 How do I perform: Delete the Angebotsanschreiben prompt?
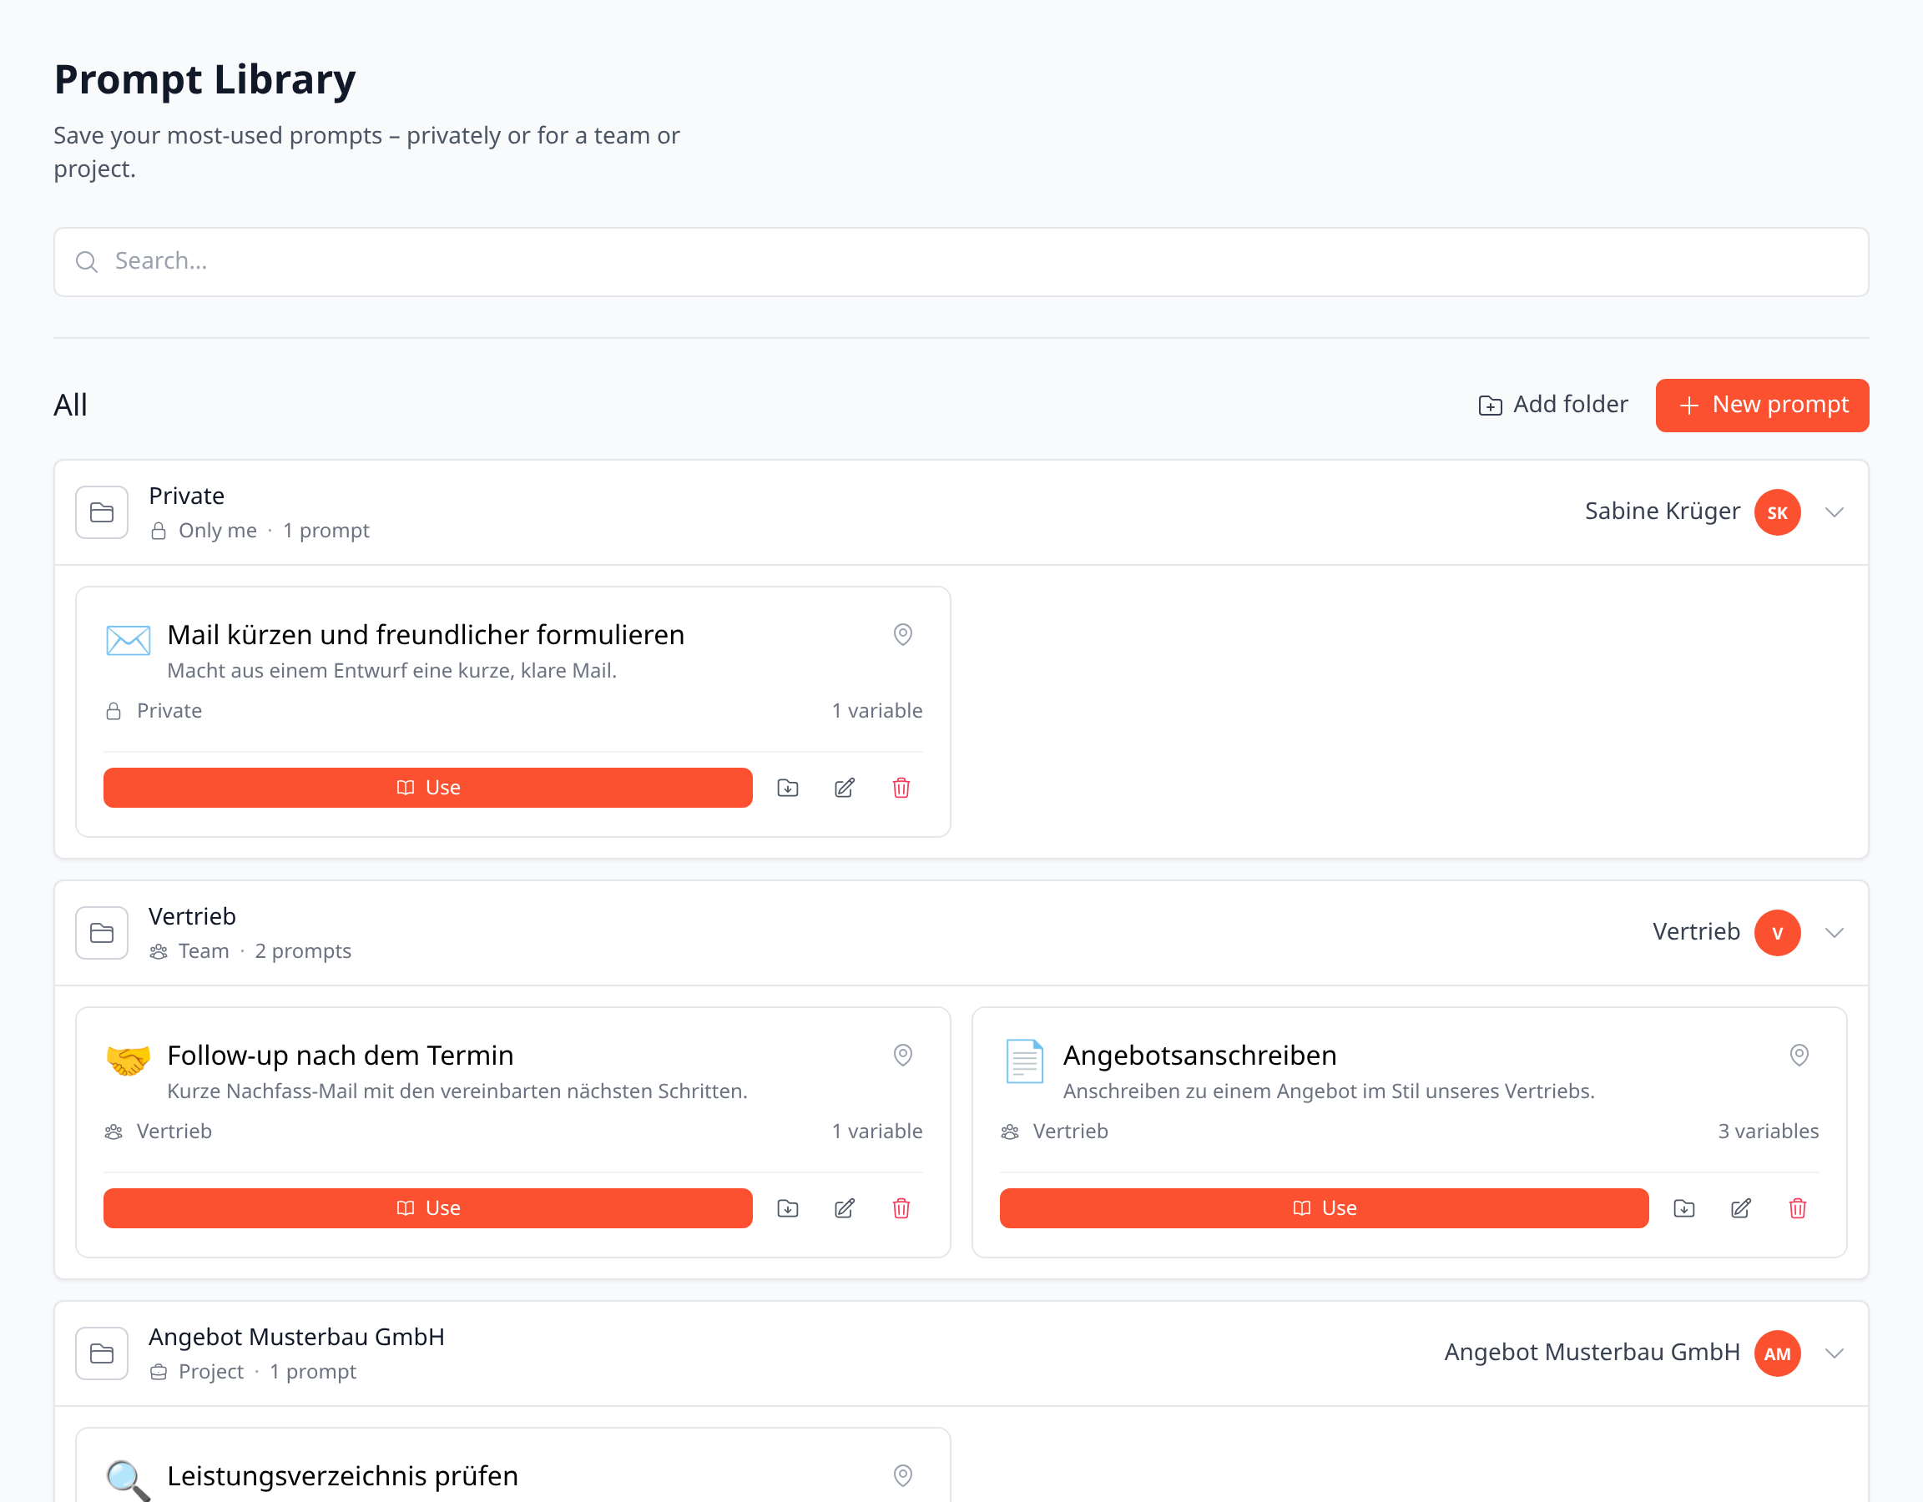(x=1797, y=1208)
